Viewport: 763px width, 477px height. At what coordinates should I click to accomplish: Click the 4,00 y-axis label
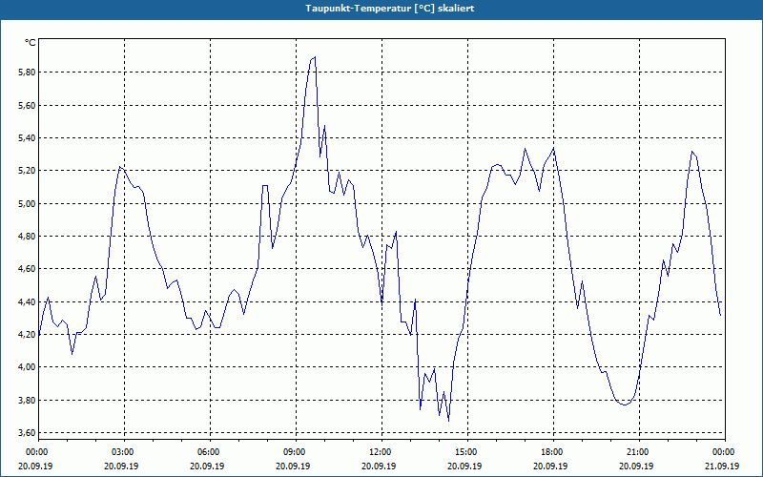tap(27, 367)
